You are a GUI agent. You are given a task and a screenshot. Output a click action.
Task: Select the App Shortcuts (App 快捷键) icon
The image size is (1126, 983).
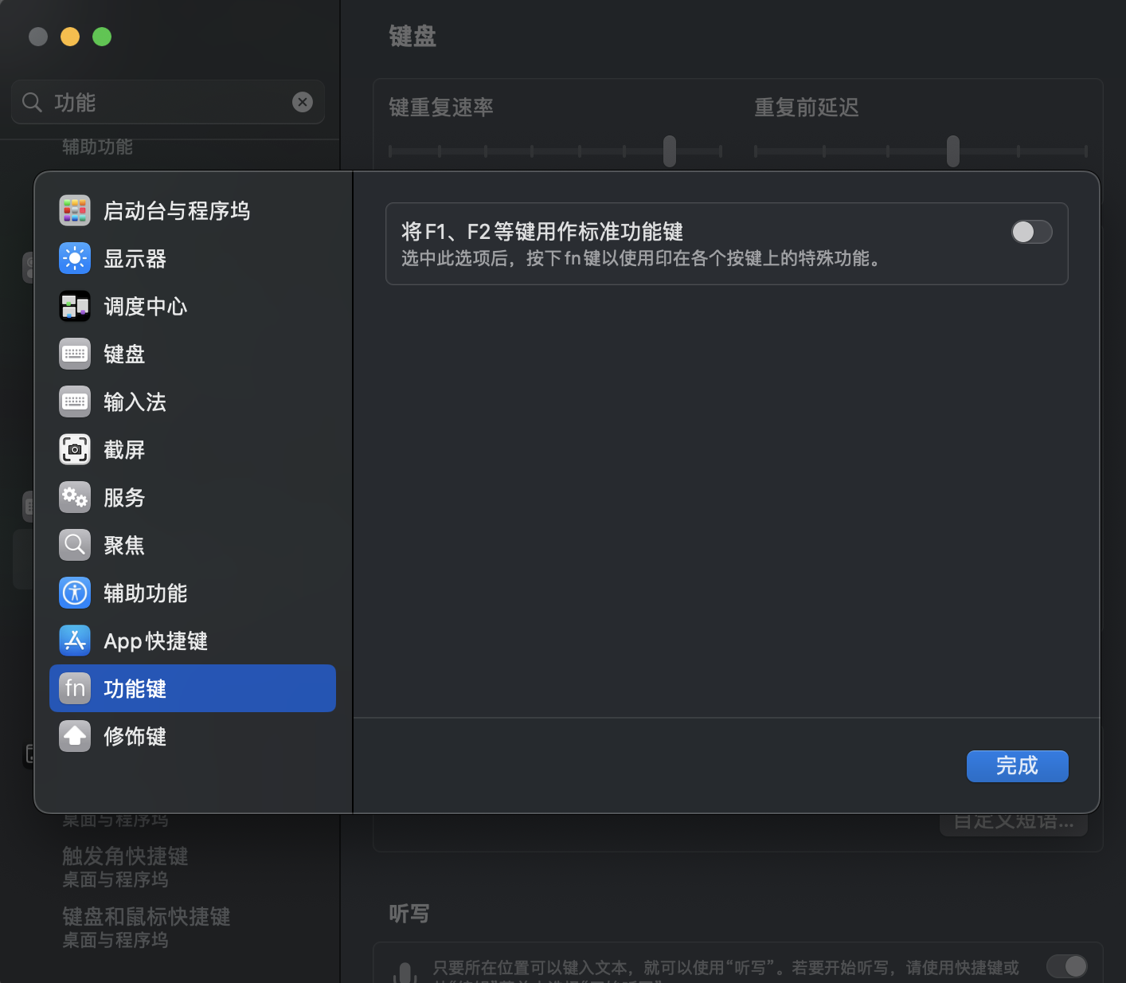click(75, 641)
